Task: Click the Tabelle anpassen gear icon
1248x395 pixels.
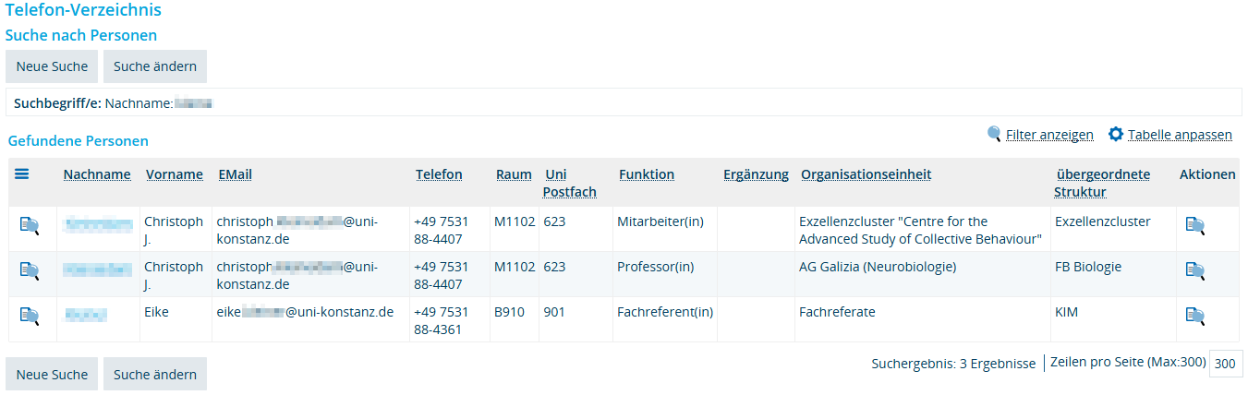Action: (1116, 134)
